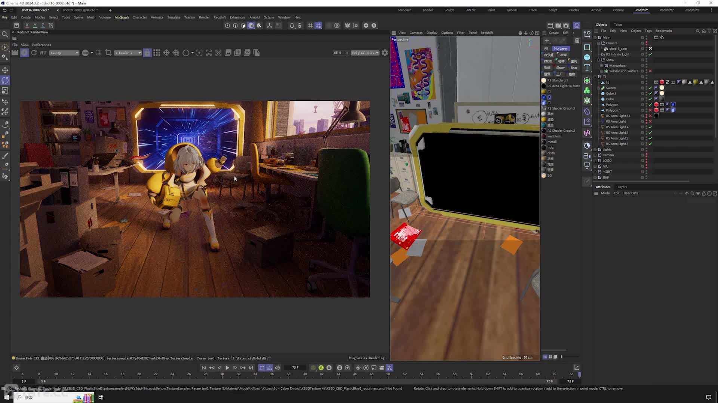Select the Scale tool in left toolbar
Image resolution: width=718 pixels, height=403 pixels.
click(x=5, y=91)
